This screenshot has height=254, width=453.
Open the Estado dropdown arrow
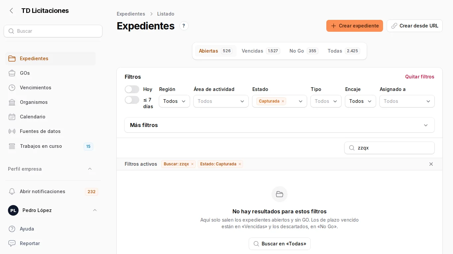pos(301,101)
